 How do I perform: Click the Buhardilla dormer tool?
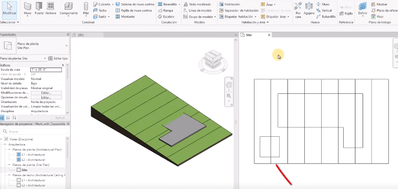326,16
